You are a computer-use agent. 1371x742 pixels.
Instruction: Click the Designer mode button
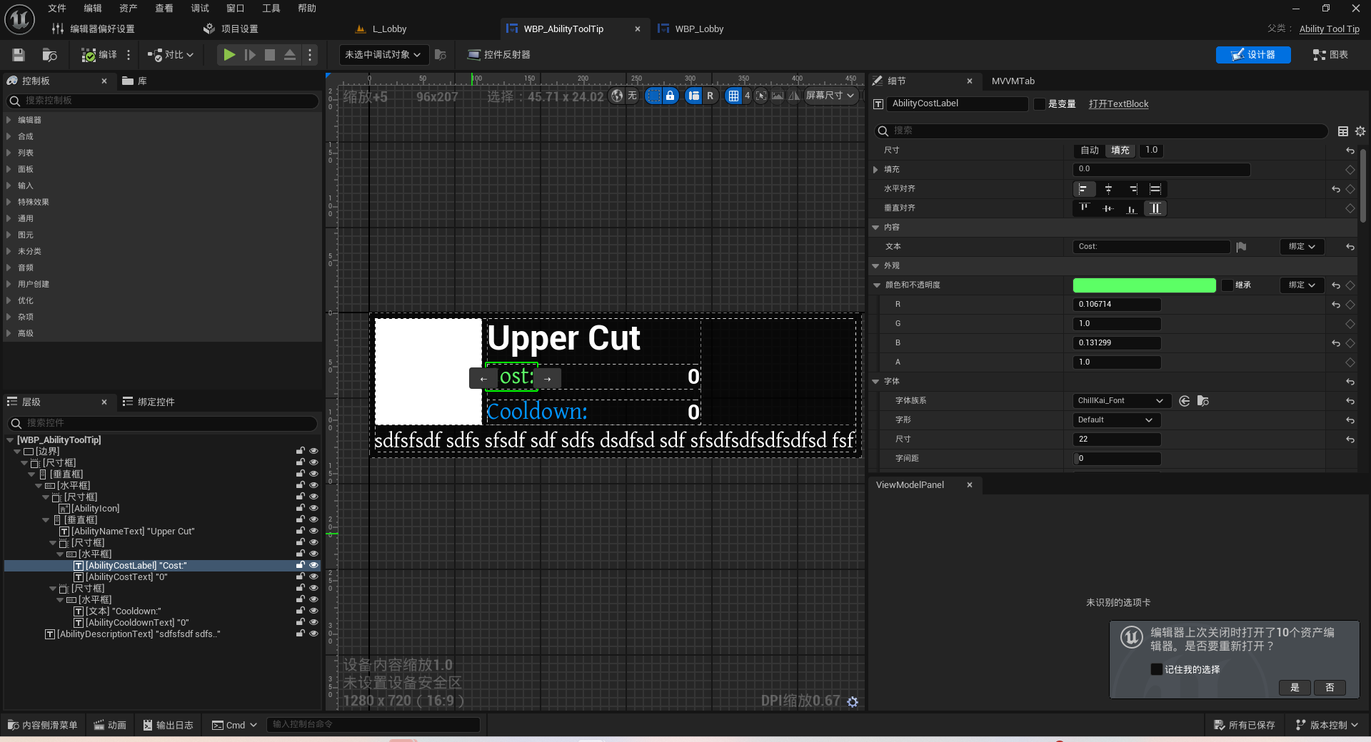[x=1253, y=55]
